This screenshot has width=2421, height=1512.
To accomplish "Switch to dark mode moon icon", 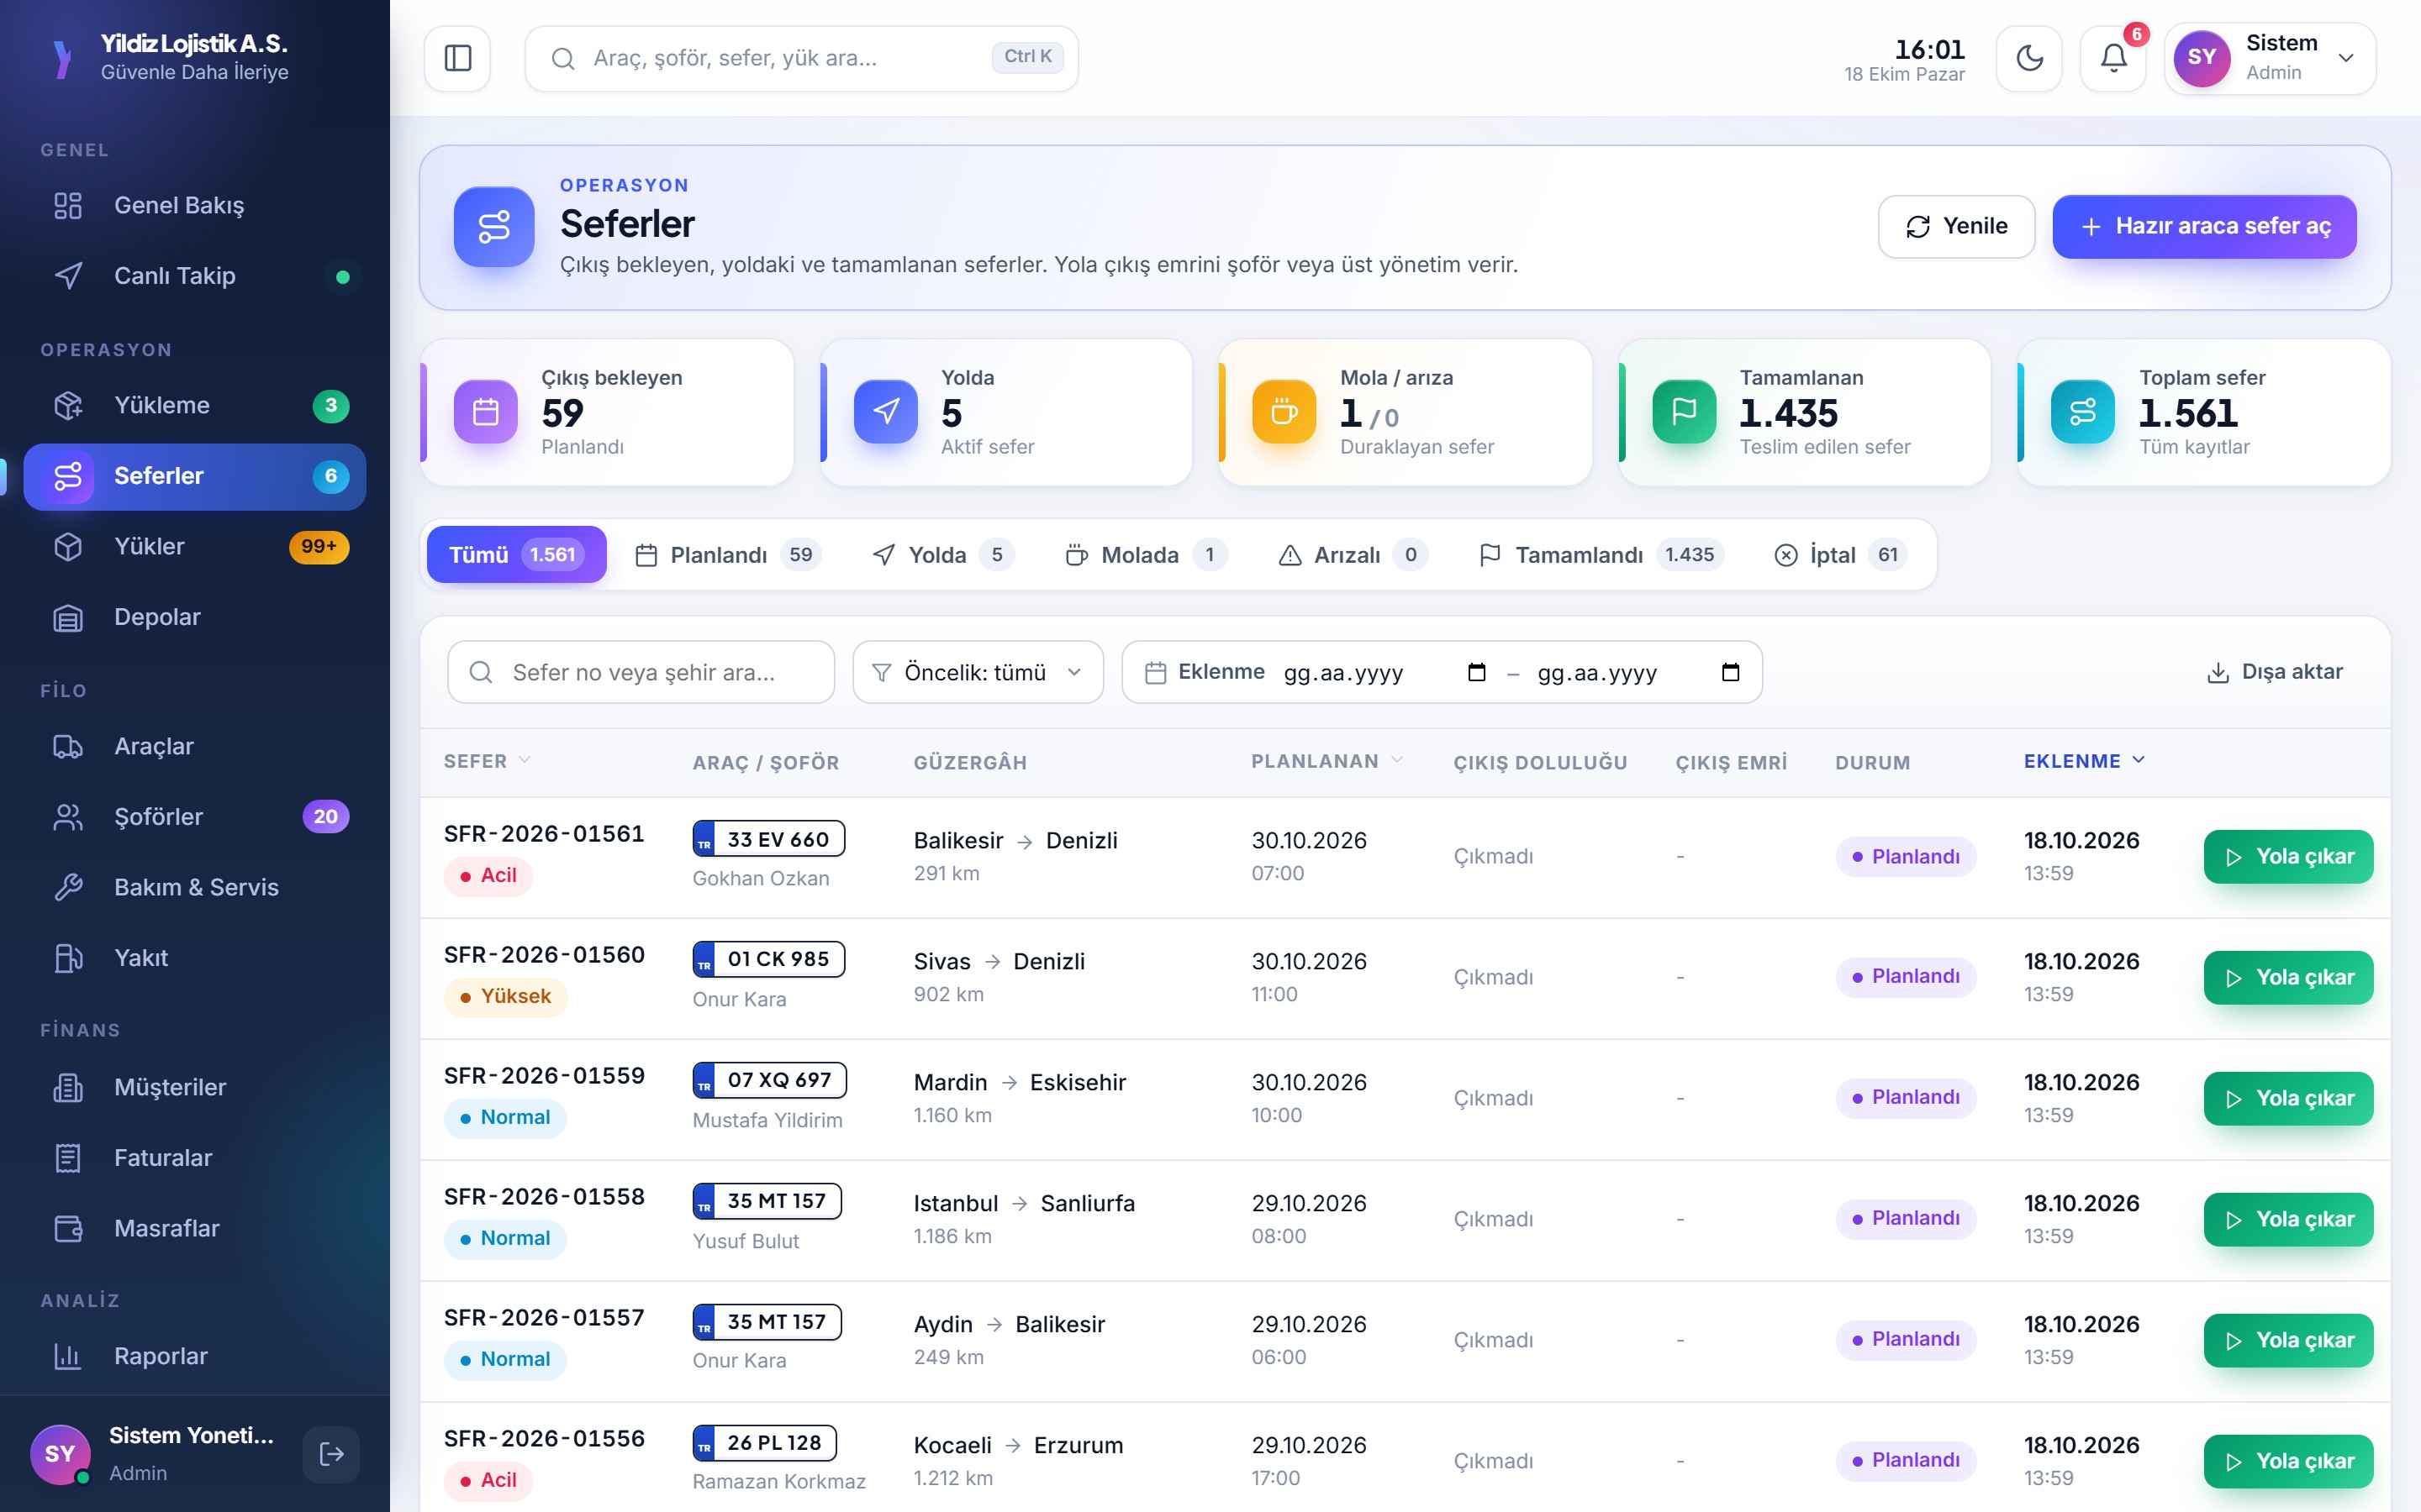I will tap(2028, 58).
